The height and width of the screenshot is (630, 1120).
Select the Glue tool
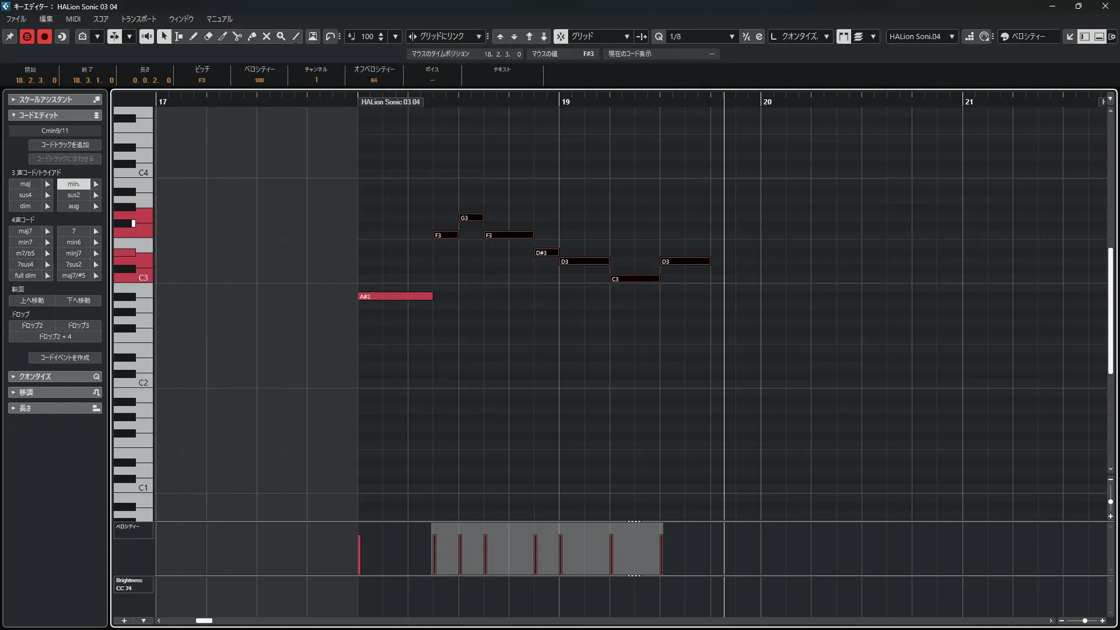click(252, 36)
